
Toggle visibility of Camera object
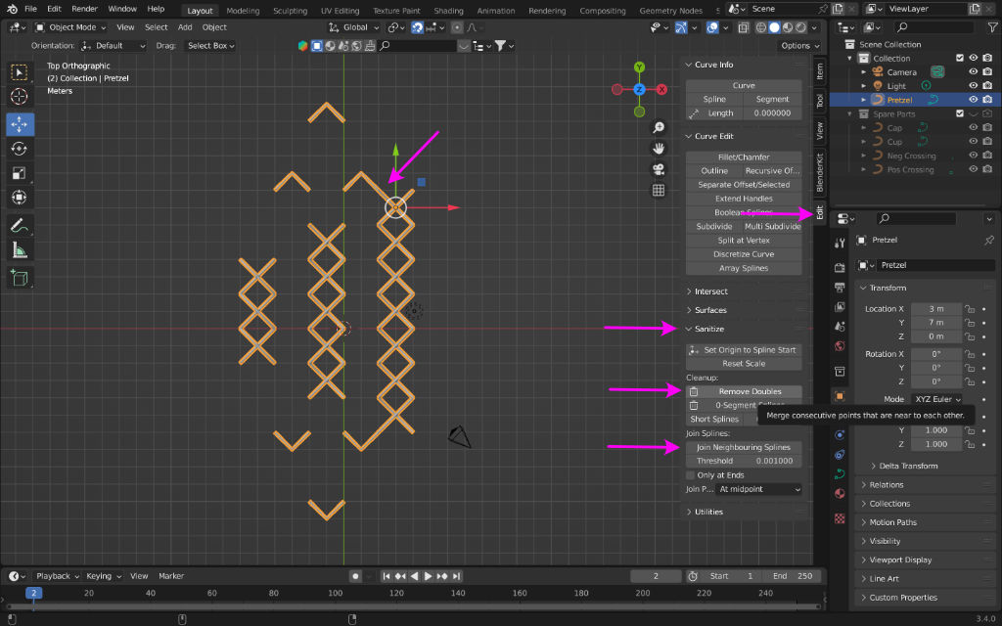974,71
